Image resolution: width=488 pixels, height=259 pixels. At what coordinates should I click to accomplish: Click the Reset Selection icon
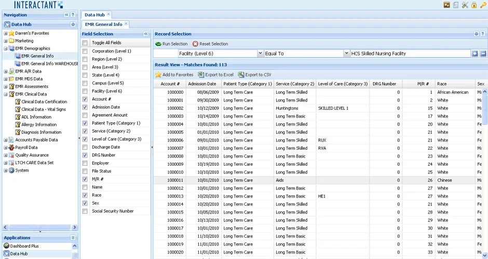195,44
